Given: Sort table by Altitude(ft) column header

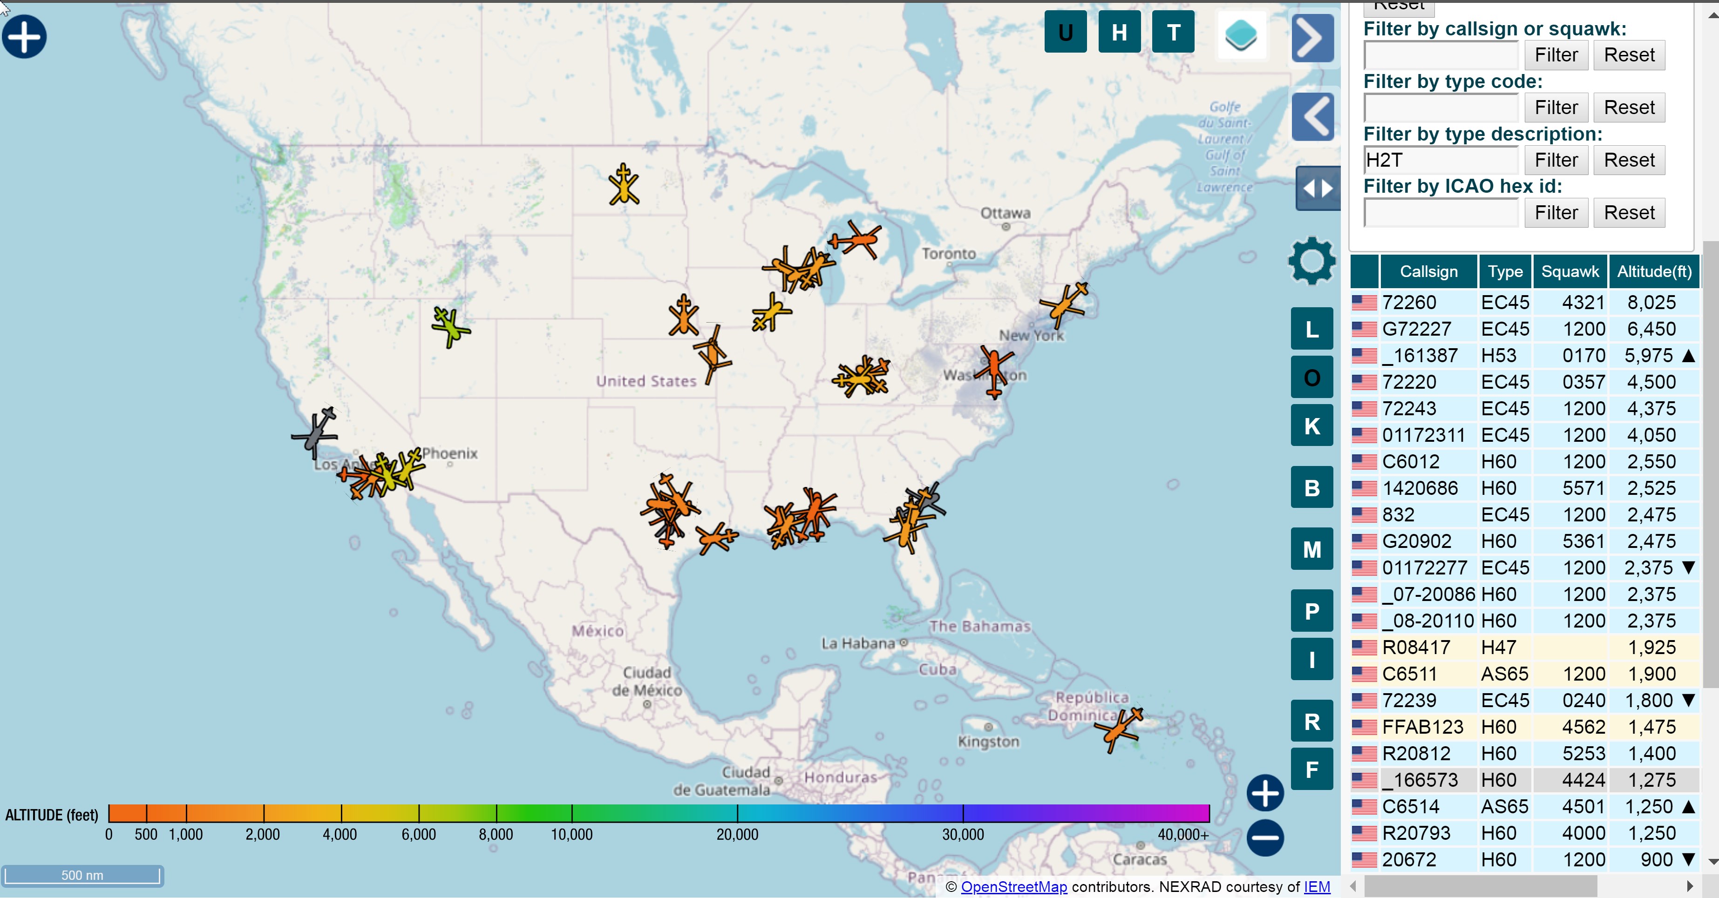Looking at the screenshot, I should coord(1654,271).
